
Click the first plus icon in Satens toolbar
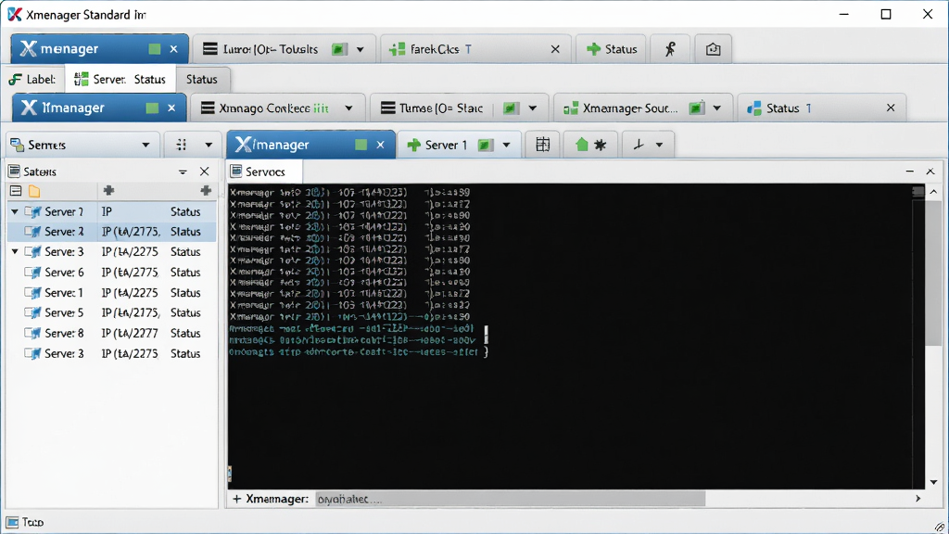click(109, 191)
